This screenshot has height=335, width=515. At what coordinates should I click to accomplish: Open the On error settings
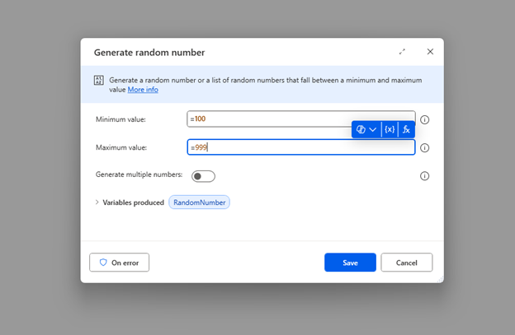[x=119, y=263]
